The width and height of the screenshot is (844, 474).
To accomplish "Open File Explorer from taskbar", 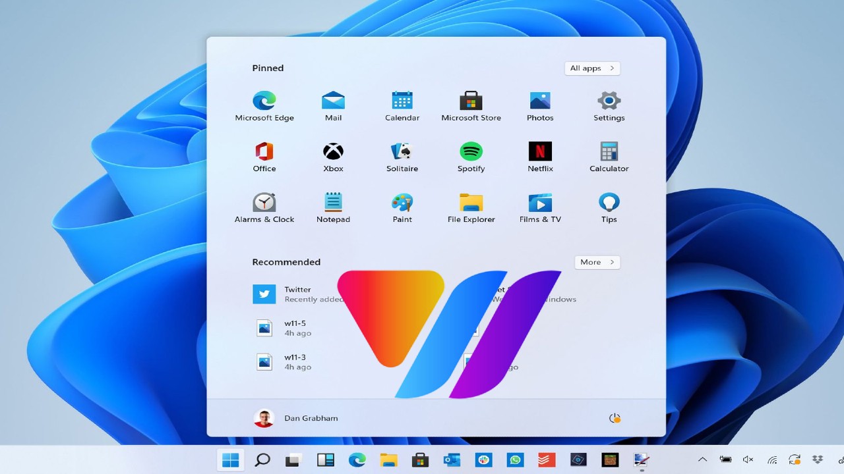I will coord(388,460).
